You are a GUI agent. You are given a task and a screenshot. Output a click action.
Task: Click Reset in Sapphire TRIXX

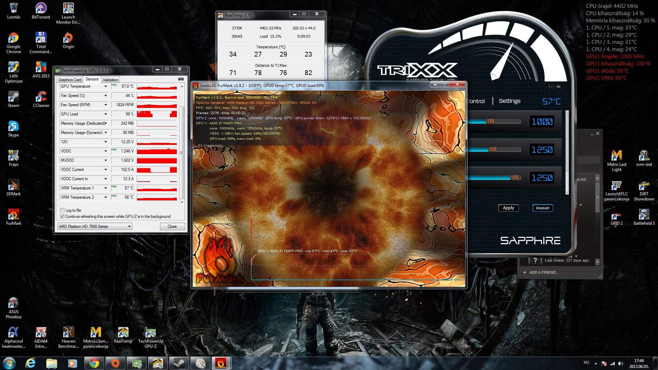tap(543, 208)
